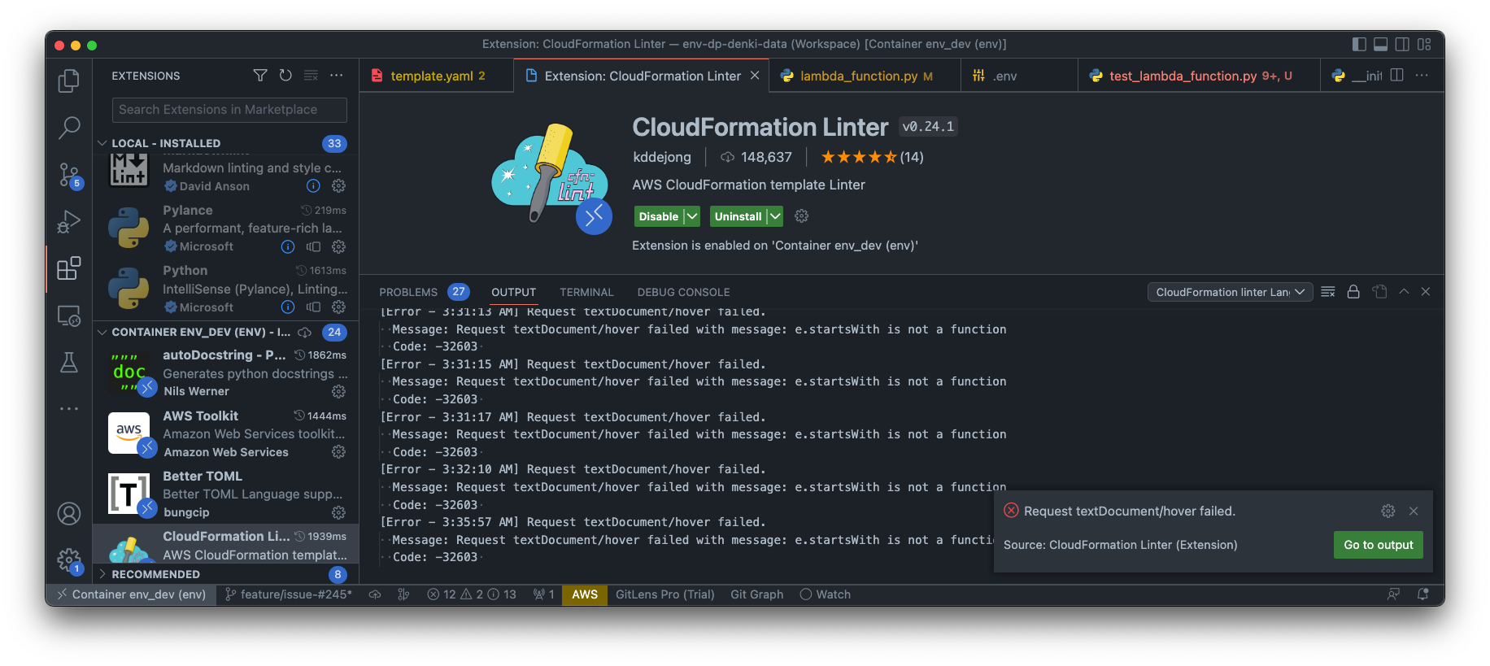Toggle the primary side bar layout button
The width and height of the screenshot is (1490, 666).
click(1359, 44)
